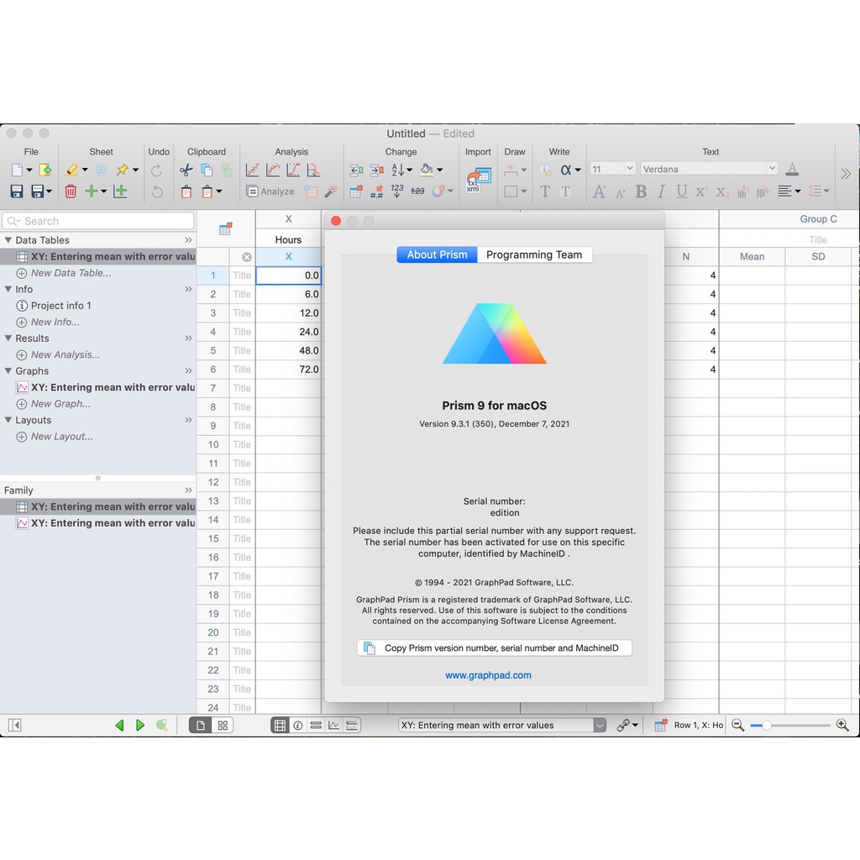The height and width of the screenshot is (860, 860).
Task: Click the magic wand icon in Analysis
Action: (332, 191)
